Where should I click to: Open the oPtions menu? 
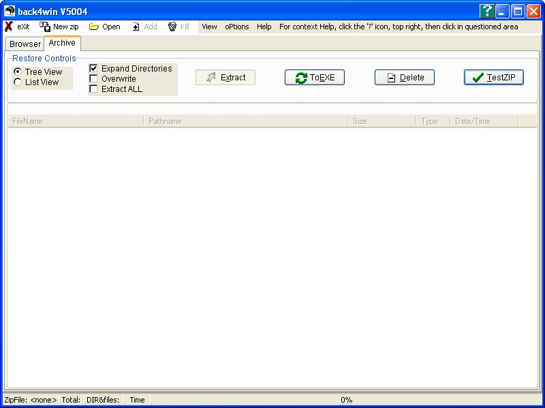(x=236, y=27)
